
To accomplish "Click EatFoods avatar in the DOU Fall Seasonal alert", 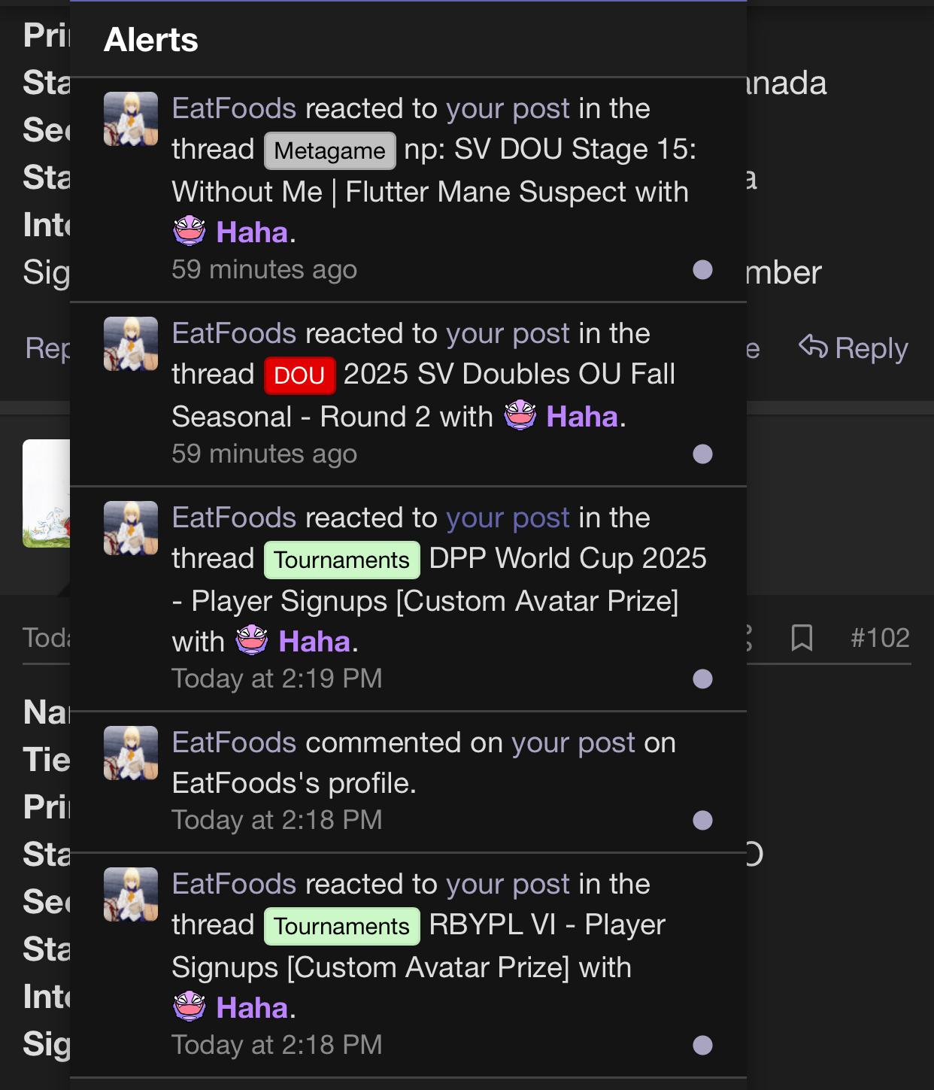I will [x=131, y=344].
